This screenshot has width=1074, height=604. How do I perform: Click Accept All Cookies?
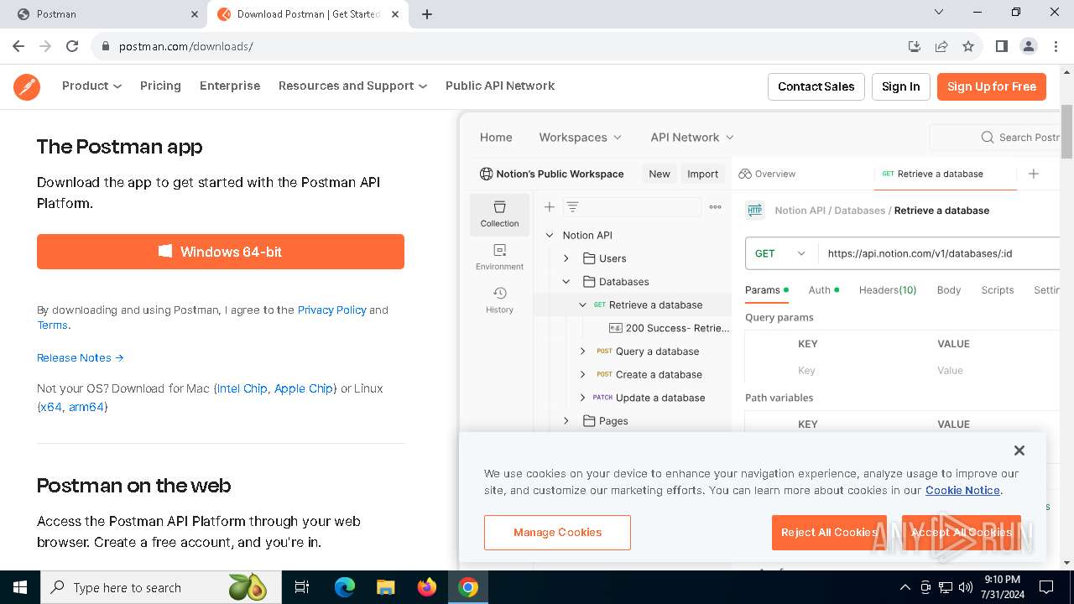tap(962, 533)
